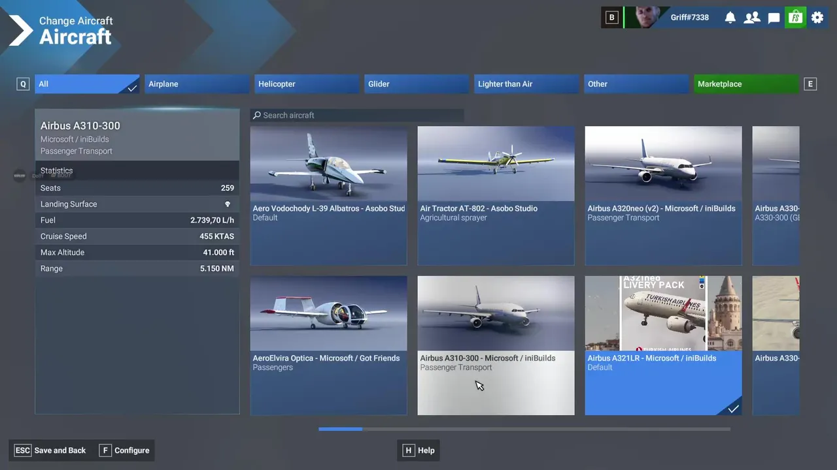Open the chat messages icon
This screenshot has width=837, height=470.
[774, 18]
